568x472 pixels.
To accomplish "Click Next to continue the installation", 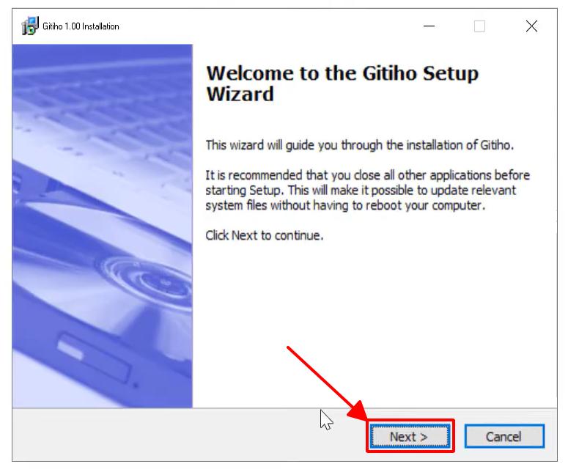I will click(410, 436).
